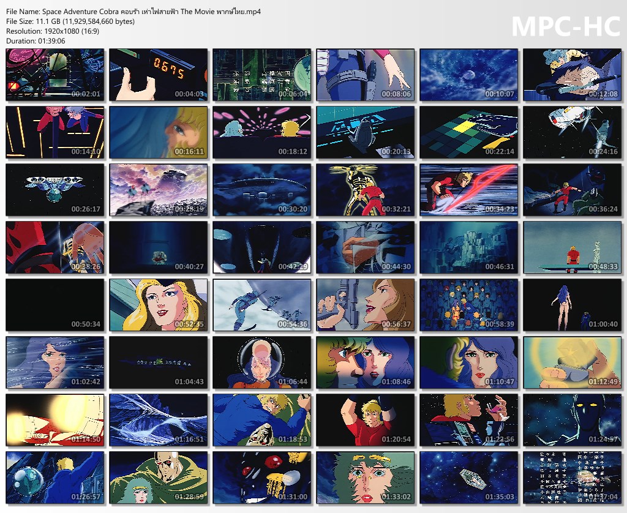This screenshot has width=627, height=513.
Task: Select the smiling blonde woman frame at 00:52:35
Action: coord(159,305)
